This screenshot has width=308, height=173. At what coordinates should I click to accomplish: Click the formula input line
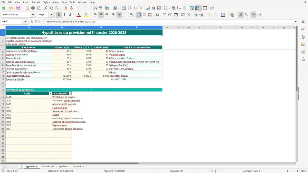pos(169,22)
